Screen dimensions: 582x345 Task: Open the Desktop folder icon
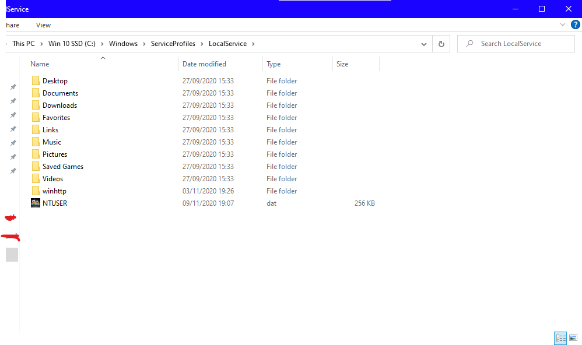click(x=36, y=80)
